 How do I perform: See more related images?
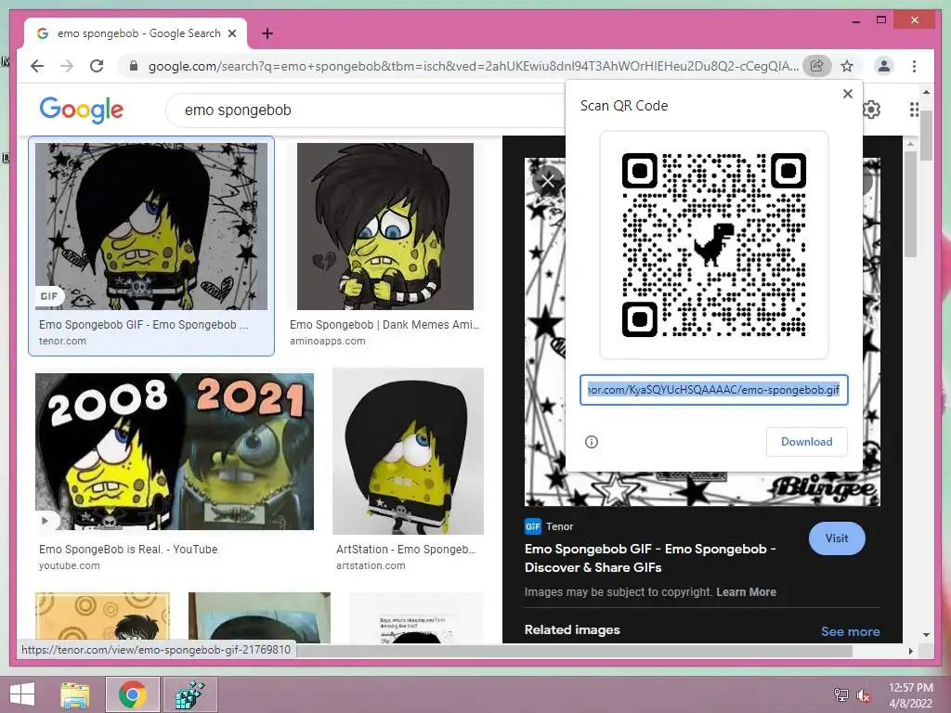pyautogui.click(x=851, y=631)
